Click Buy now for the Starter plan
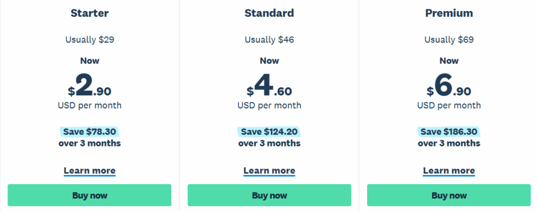 (x=89, y=195)
